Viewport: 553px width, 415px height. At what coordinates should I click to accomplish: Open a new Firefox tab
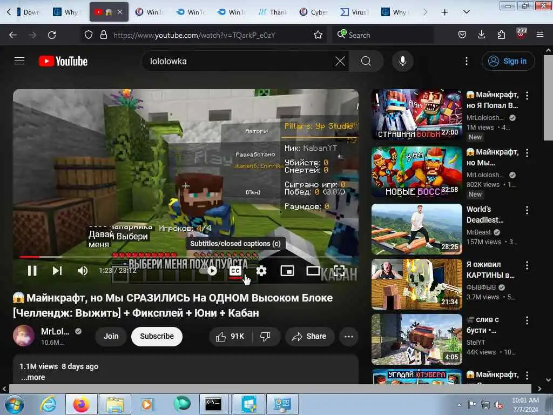pos(445,12)
